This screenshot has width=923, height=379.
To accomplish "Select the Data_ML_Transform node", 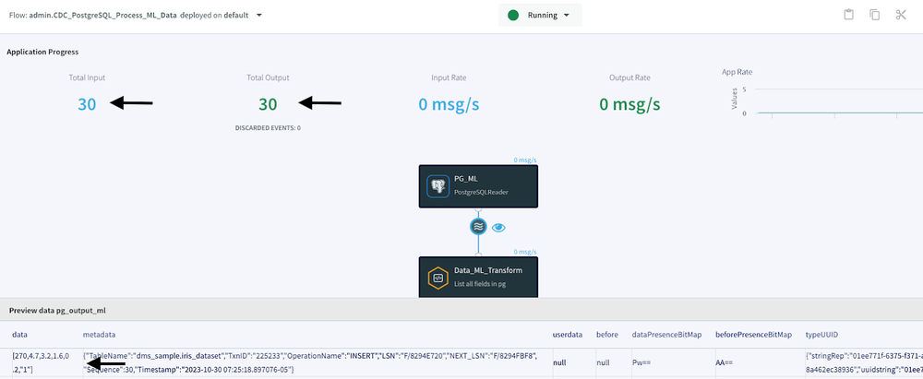I will 478,278.
